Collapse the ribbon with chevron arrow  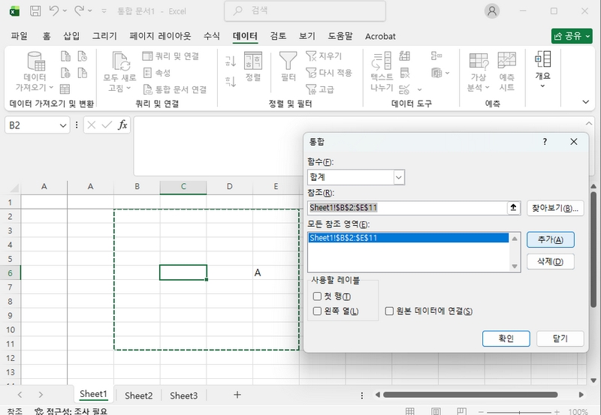click(586, 102)
